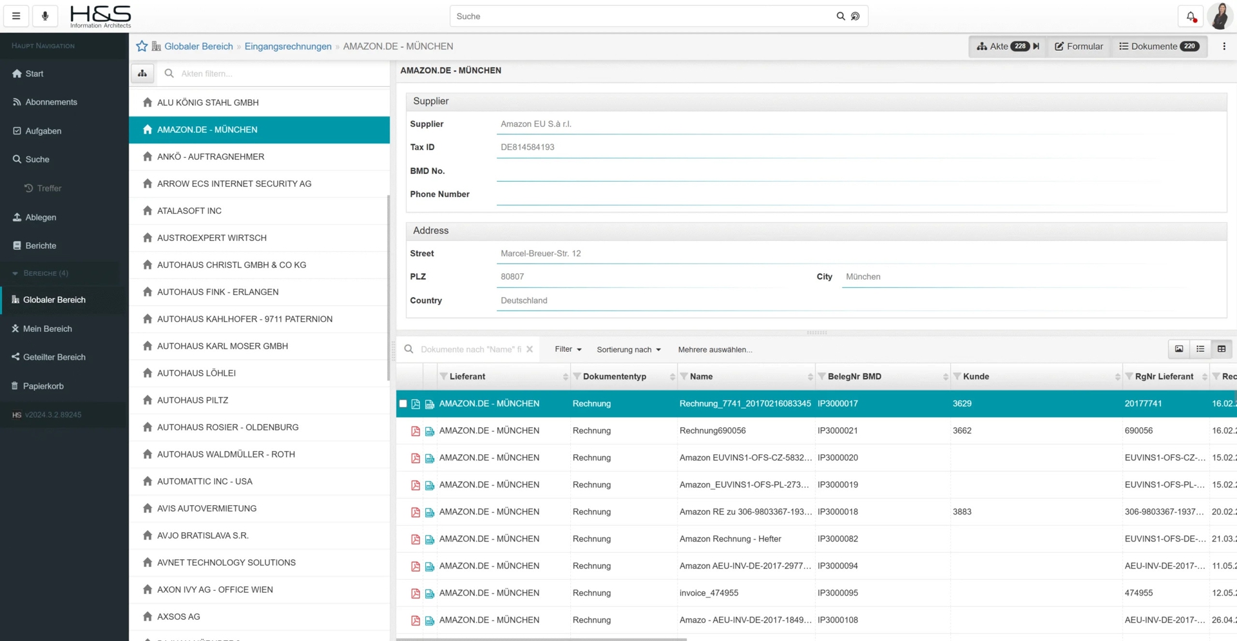Image resolution: width=1237 pixels, height=641 pixels.
Task: Tick checkbox of Rechnung_7741 row
Action: point(403,404)
